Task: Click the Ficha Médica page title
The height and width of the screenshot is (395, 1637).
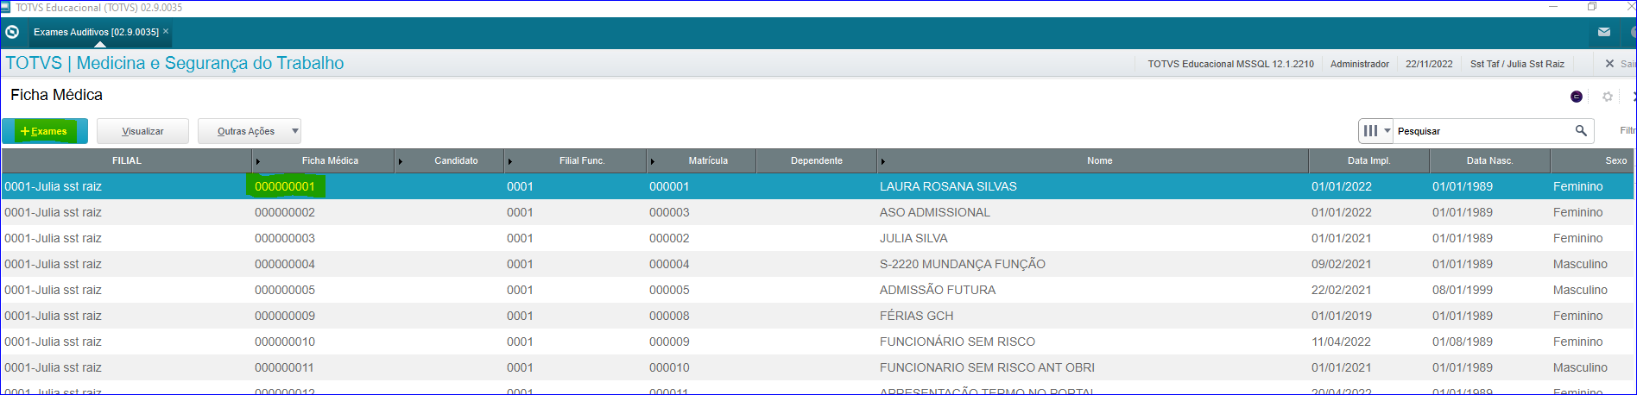Action: 56,95
